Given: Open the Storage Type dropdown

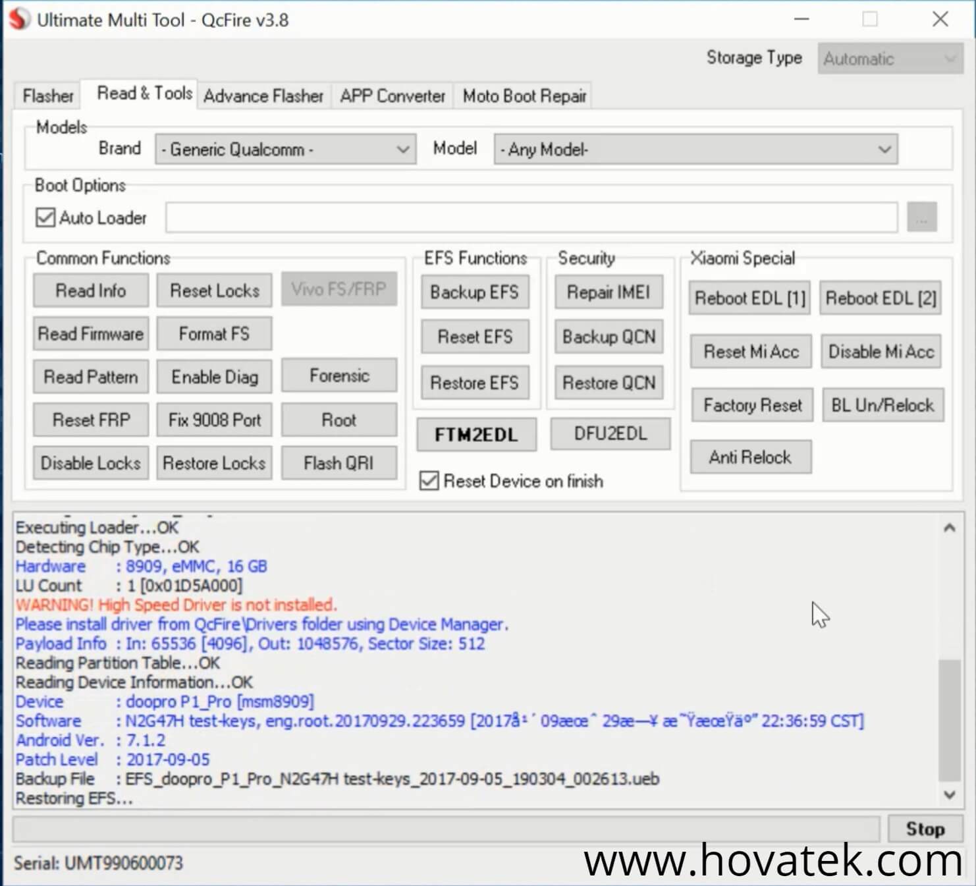Looking at the screenshot, I should click(x=890, y=59).
